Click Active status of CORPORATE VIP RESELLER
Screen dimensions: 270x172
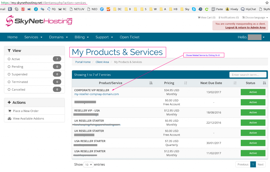click(253, 92)
